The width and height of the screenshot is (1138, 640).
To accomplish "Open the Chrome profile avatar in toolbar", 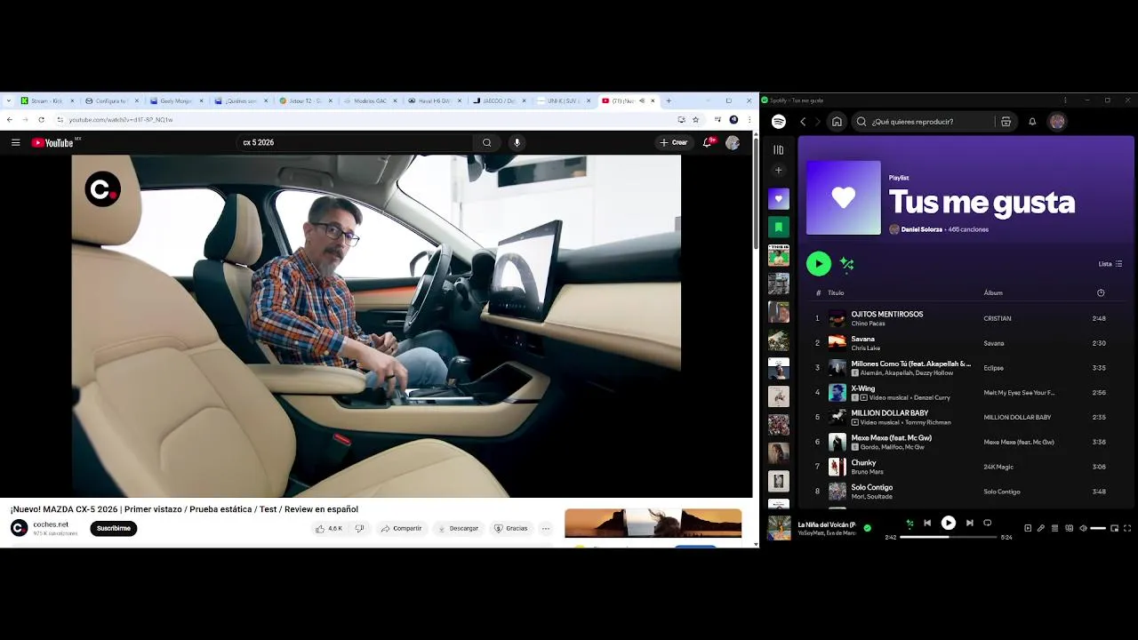I will coord(733,119).
